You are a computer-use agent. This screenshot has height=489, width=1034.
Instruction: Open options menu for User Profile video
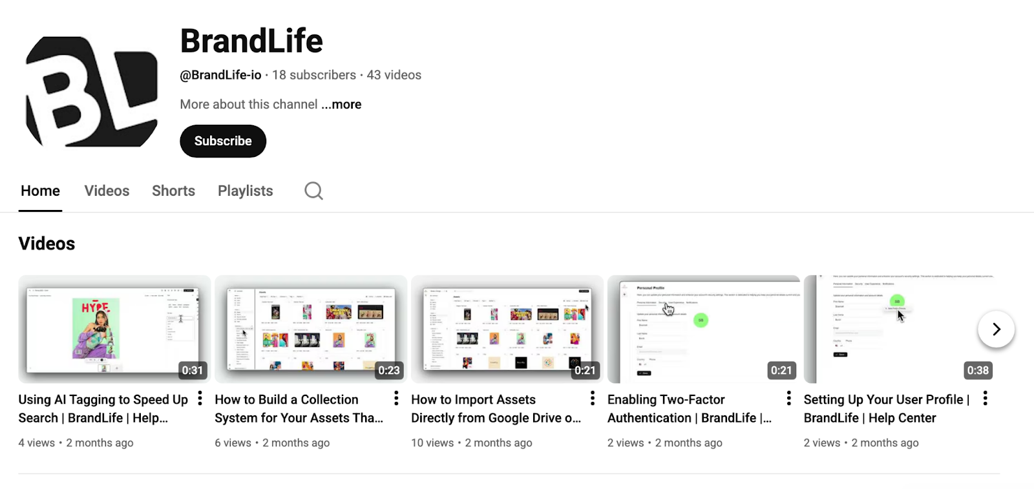click(x=986, y=399)
